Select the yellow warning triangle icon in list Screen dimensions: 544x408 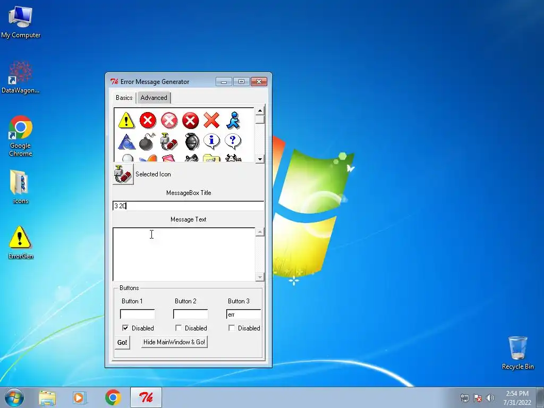coord(126,121)
